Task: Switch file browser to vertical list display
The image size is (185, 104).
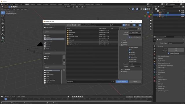Action: (124, 25)
